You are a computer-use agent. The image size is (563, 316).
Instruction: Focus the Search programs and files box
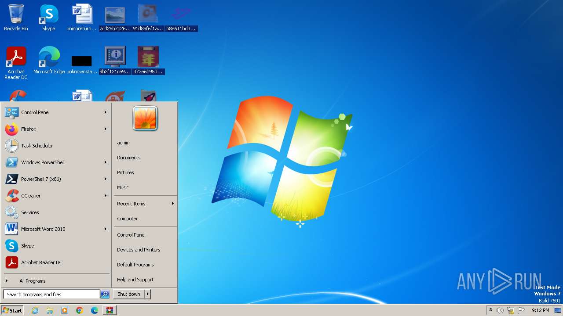tap(51, 294)
